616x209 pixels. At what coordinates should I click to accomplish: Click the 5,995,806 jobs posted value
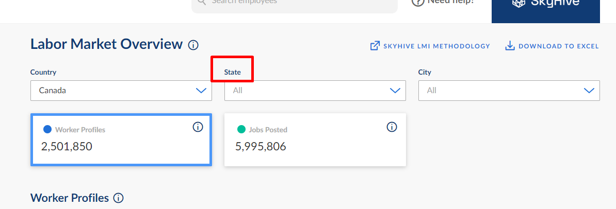pos(261,147)
